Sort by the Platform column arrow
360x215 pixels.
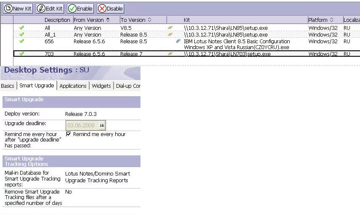[331, 20]
